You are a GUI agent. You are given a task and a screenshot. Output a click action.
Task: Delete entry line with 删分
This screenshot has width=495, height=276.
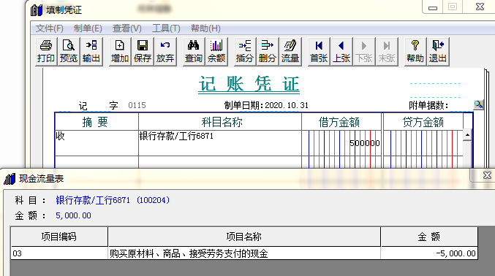268,51
